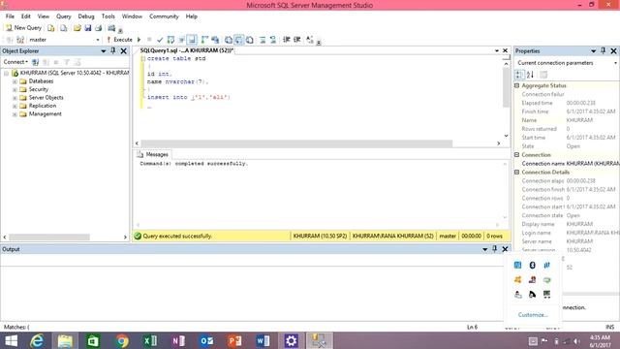Screen dimensions: 620x349
Task: Open the Window menu
Action: 132,16
